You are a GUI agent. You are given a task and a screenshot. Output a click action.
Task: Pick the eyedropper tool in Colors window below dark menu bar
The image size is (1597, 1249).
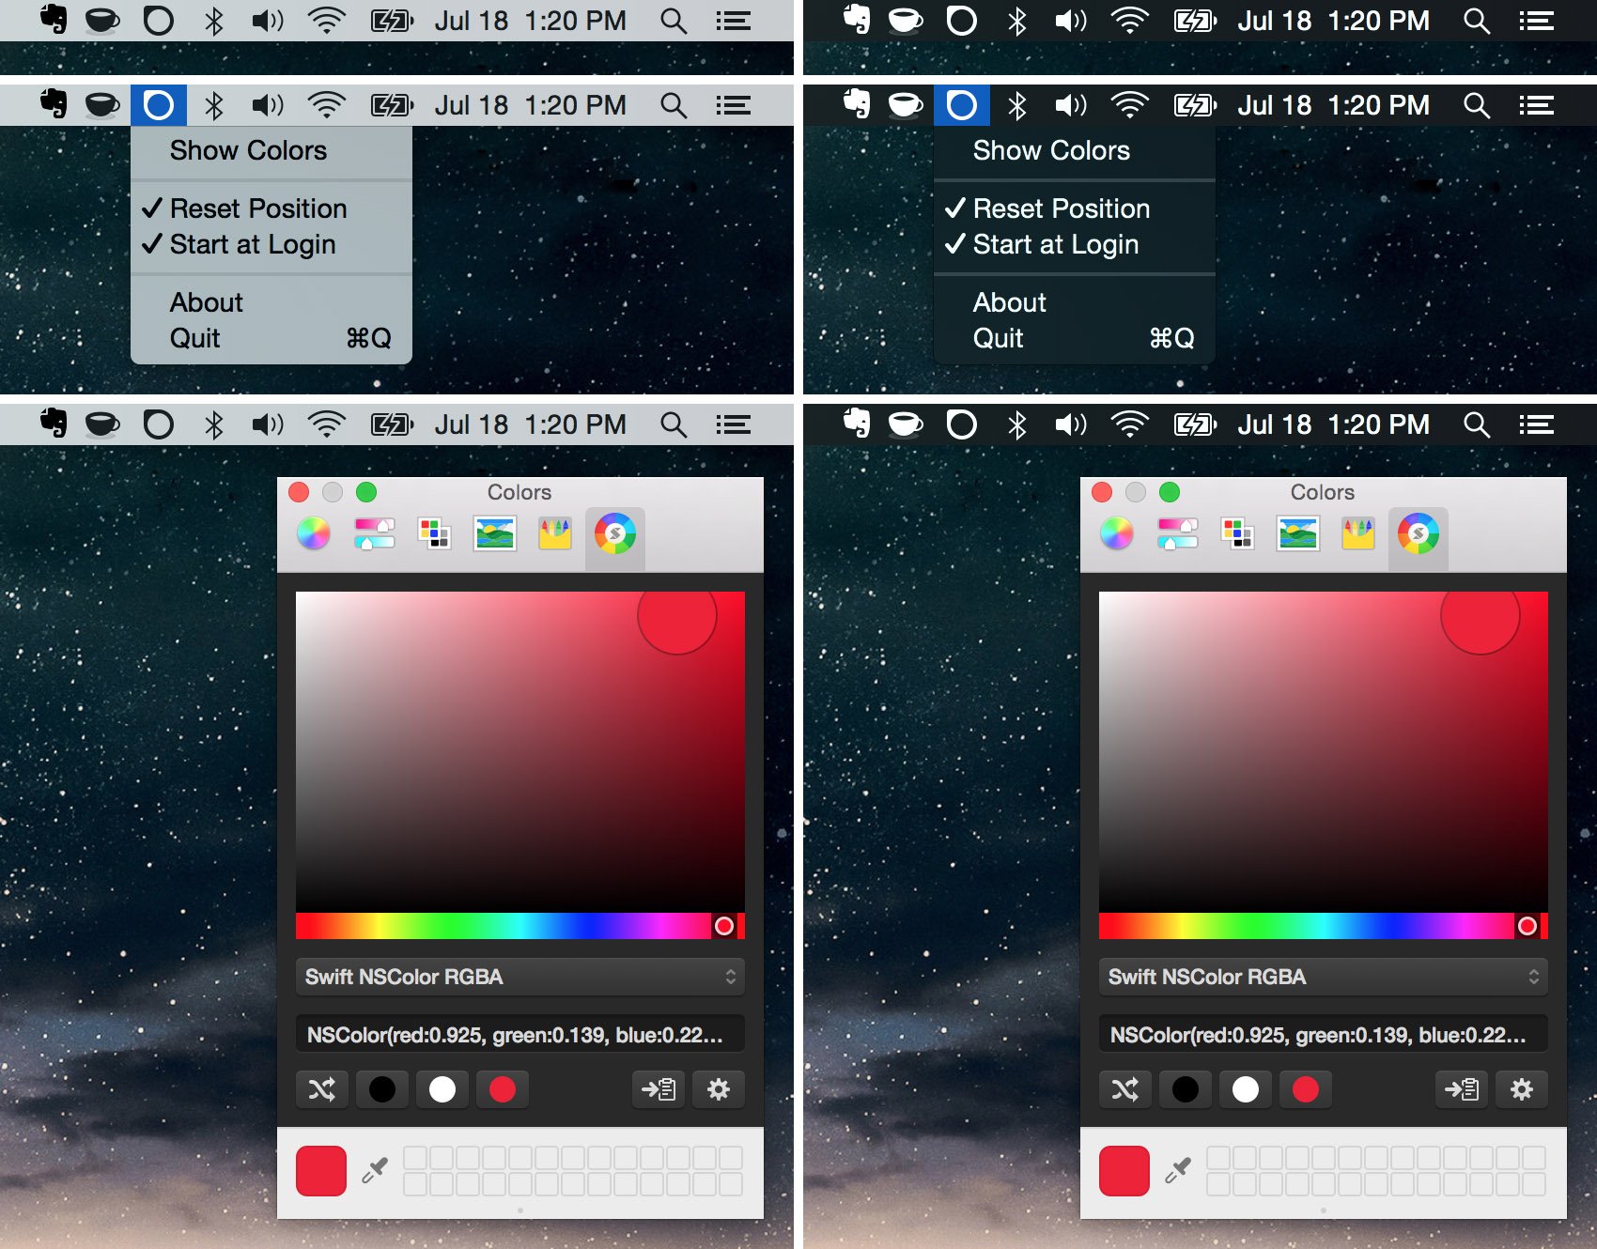point(1178,1170)
